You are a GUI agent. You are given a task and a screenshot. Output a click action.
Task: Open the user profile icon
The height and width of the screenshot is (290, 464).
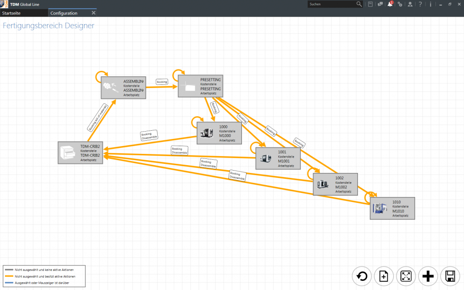pyautogui.click(x=410, y=4)
